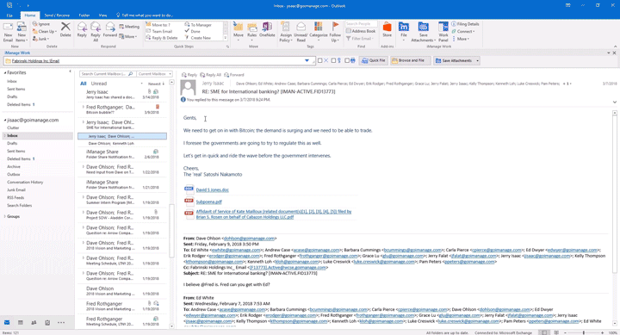The image size is (620, 335).
Task: Click the Search People field
Action: click(361, 24)
